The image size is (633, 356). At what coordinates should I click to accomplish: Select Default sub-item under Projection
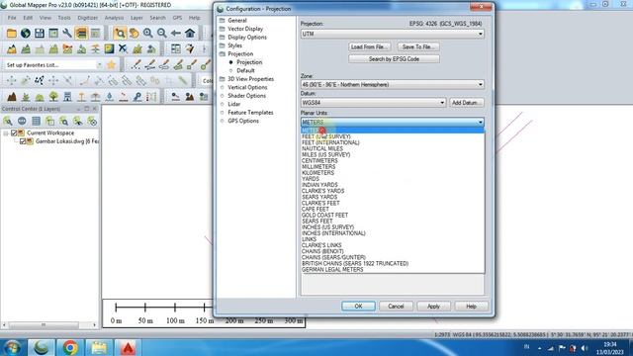[x=245, y=70]
